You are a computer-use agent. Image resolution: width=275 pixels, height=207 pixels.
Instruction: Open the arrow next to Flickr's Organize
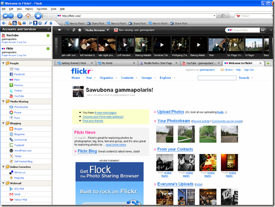click(x=116, y=78)
